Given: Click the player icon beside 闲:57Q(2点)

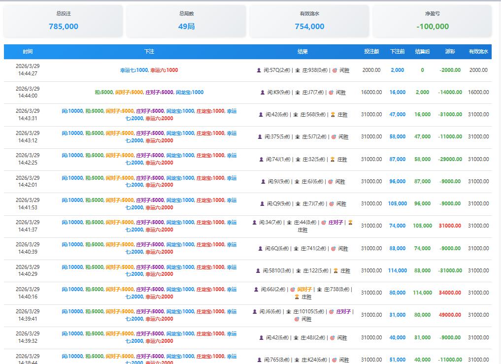Looking at the screenshot, I should [259, 70].
